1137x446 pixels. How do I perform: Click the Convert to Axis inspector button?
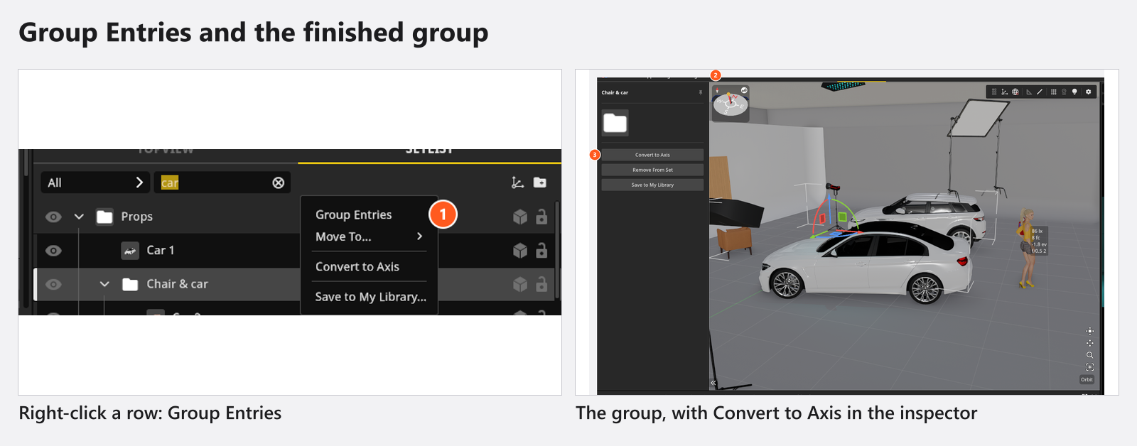click(652, 155)
